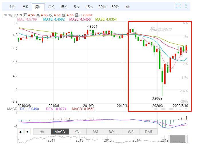
Task: Select the 4H interval tab
Action: (128, 7)
